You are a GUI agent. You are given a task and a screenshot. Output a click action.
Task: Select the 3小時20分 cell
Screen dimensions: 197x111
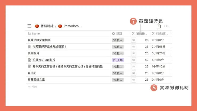[158, 53]
